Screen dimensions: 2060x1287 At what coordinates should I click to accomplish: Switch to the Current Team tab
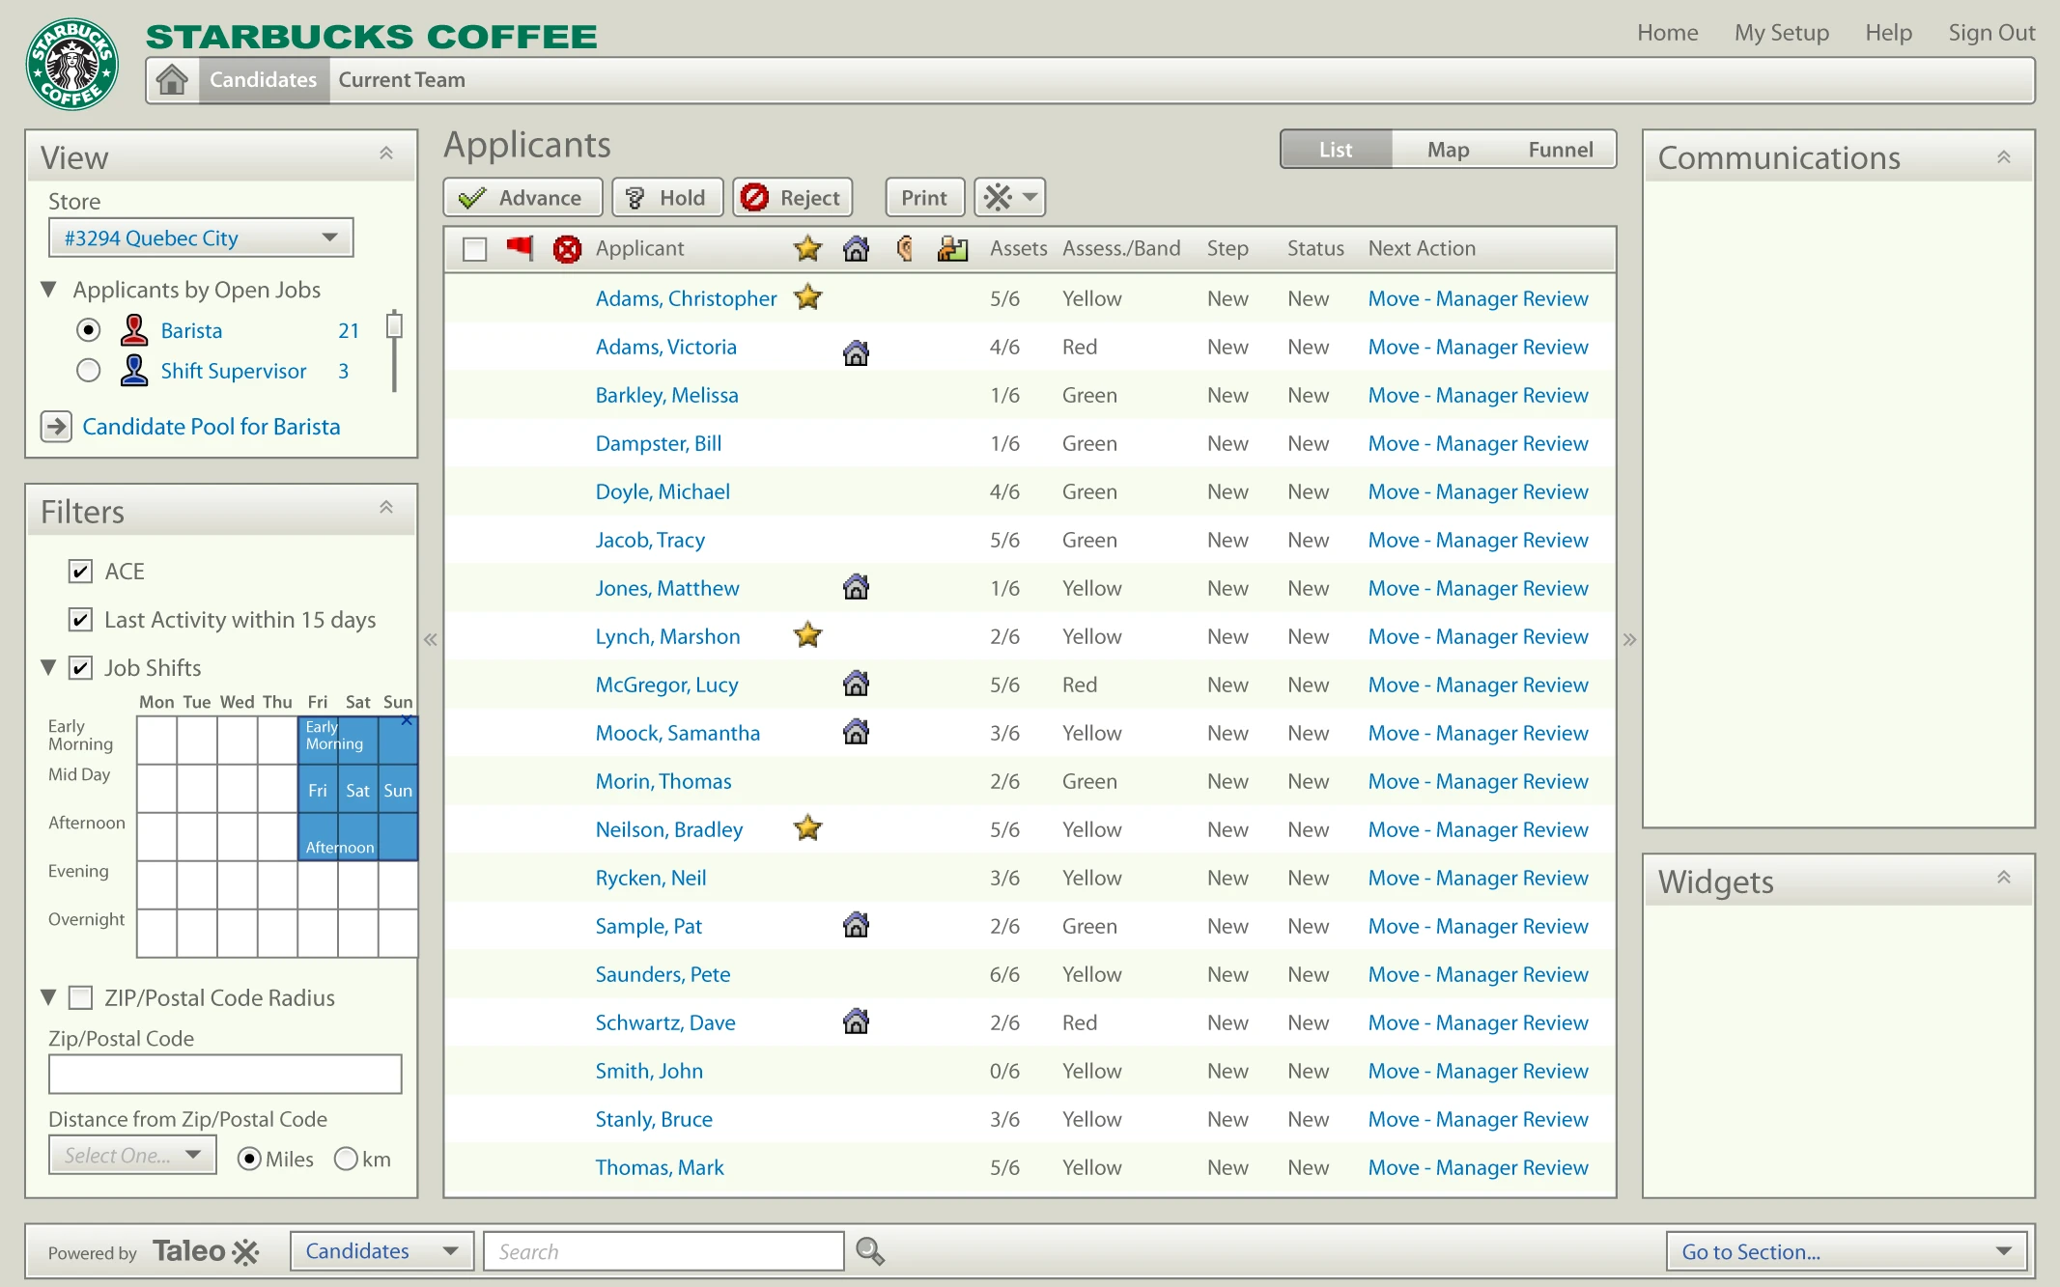coord(402,80)
